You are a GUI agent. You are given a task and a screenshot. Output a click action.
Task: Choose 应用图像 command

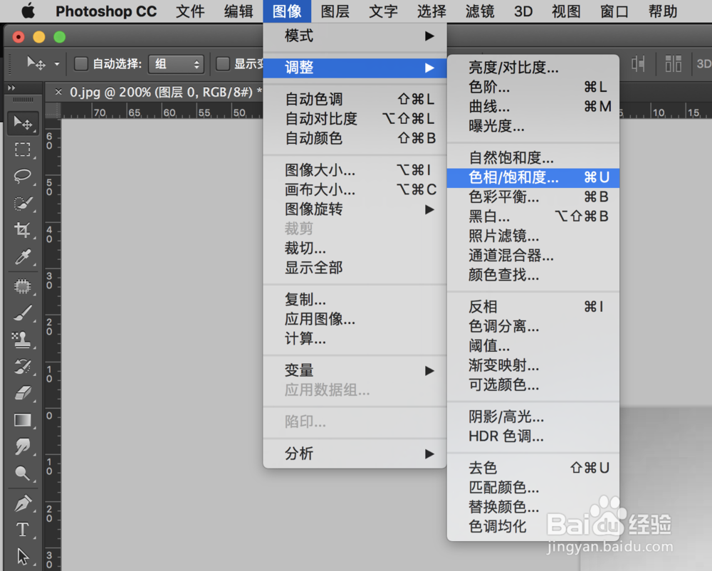tap(355, 319)
